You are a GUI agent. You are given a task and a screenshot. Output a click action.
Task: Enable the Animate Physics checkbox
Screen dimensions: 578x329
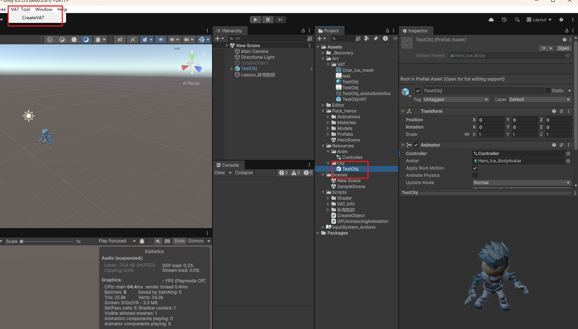[x=475, y=175]
